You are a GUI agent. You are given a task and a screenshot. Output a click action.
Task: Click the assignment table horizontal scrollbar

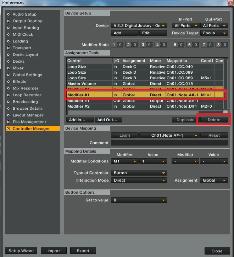tap(133, 113)
